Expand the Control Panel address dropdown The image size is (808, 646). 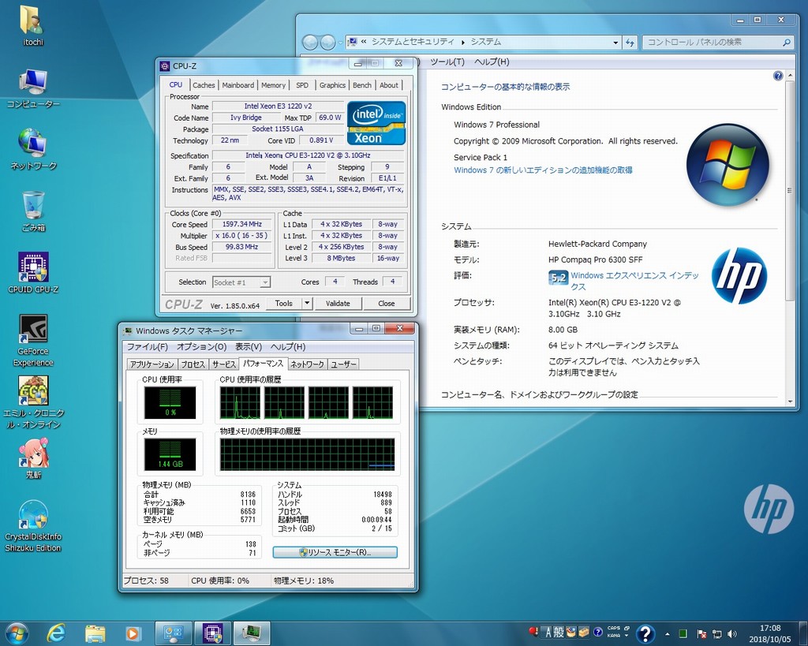coord(615,43)
